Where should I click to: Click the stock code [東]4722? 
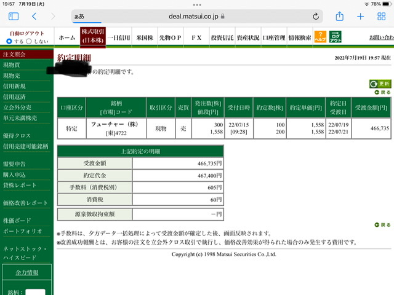[x=116, y=133]
